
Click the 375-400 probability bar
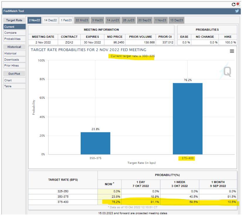(187, 119)
